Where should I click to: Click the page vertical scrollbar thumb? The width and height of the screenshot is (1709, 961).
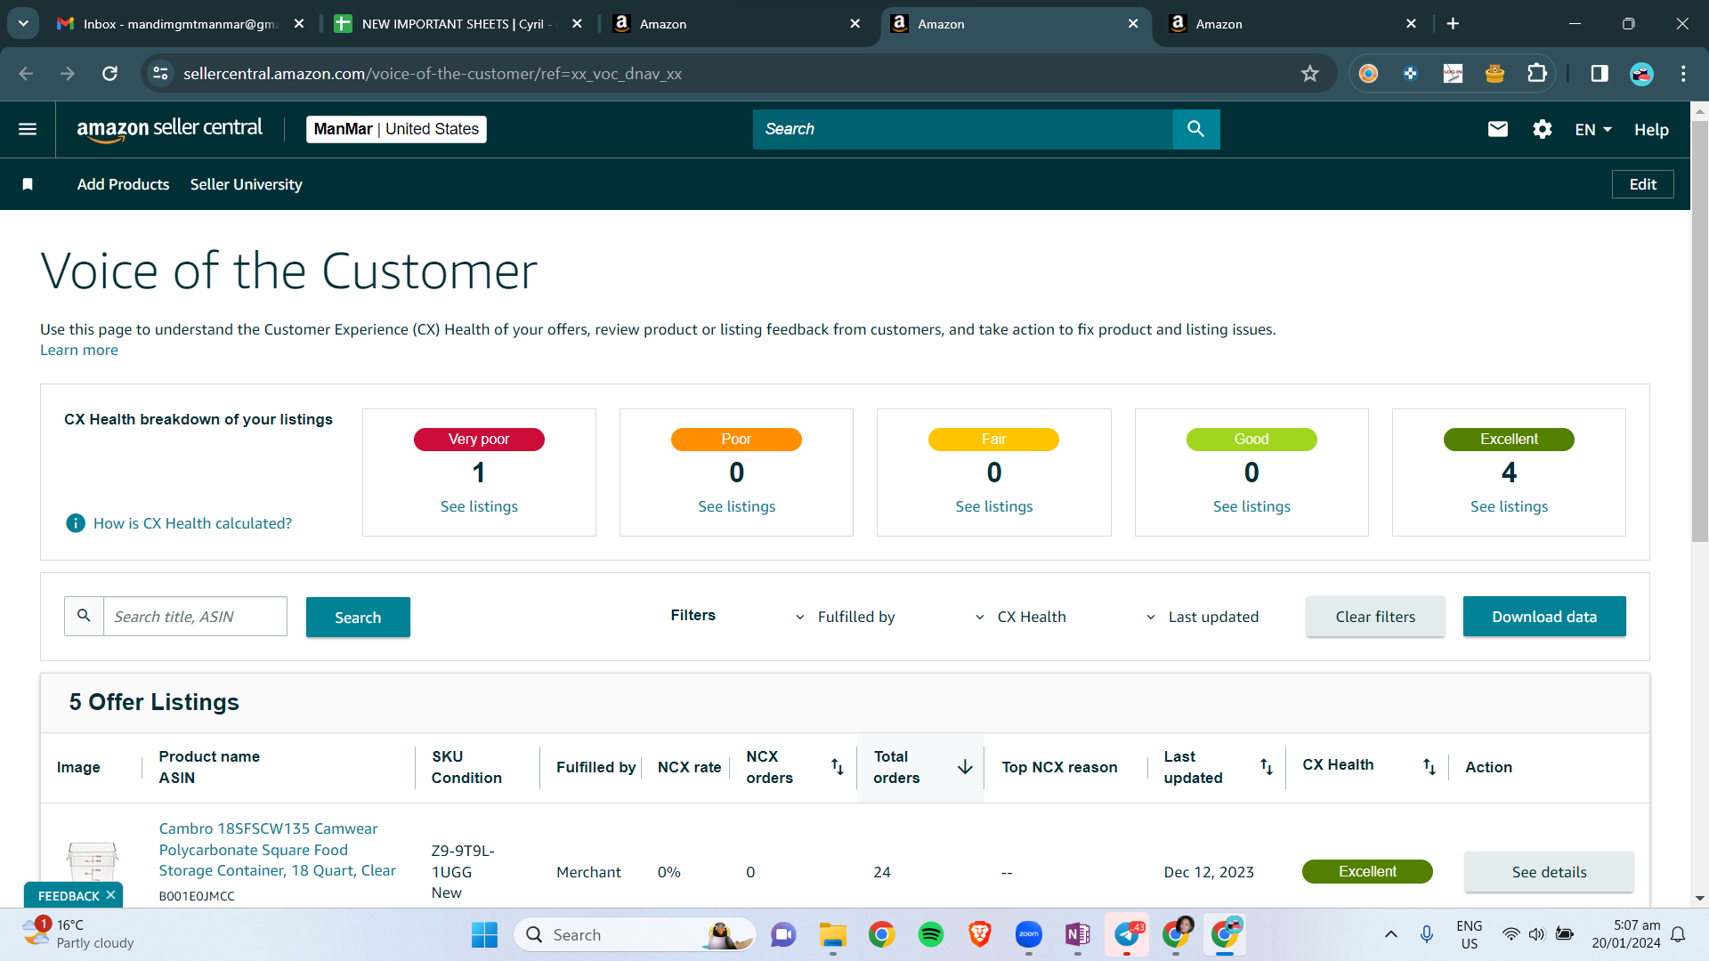coord(1699,331)
